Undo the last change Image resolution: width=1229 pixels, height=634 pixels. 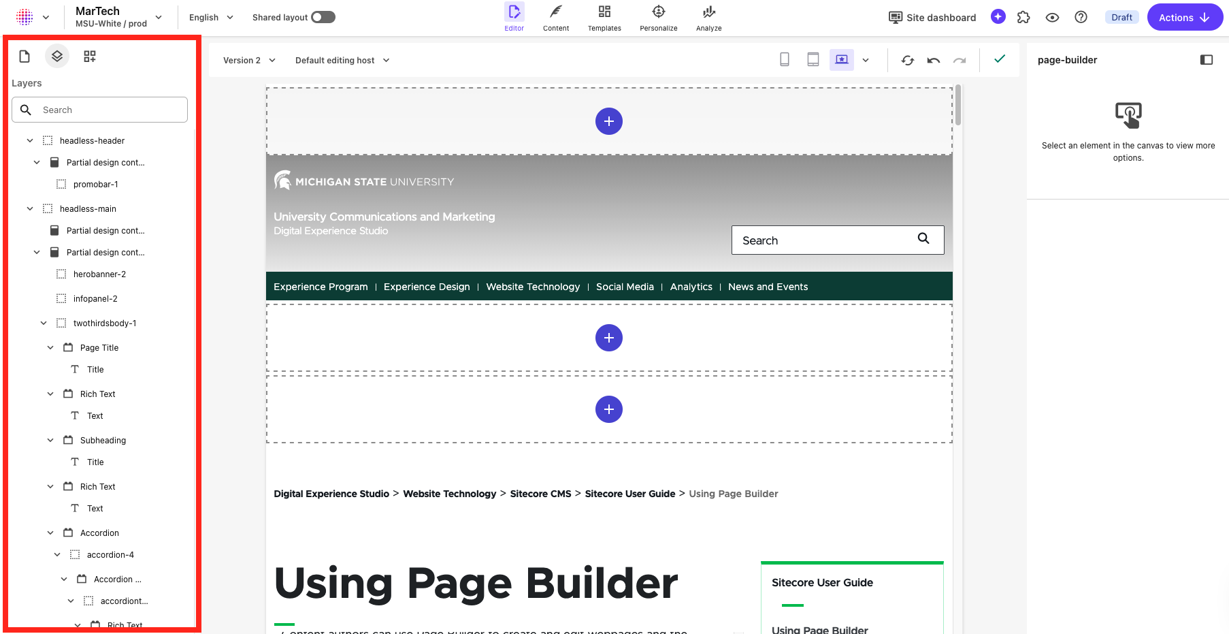934,60
